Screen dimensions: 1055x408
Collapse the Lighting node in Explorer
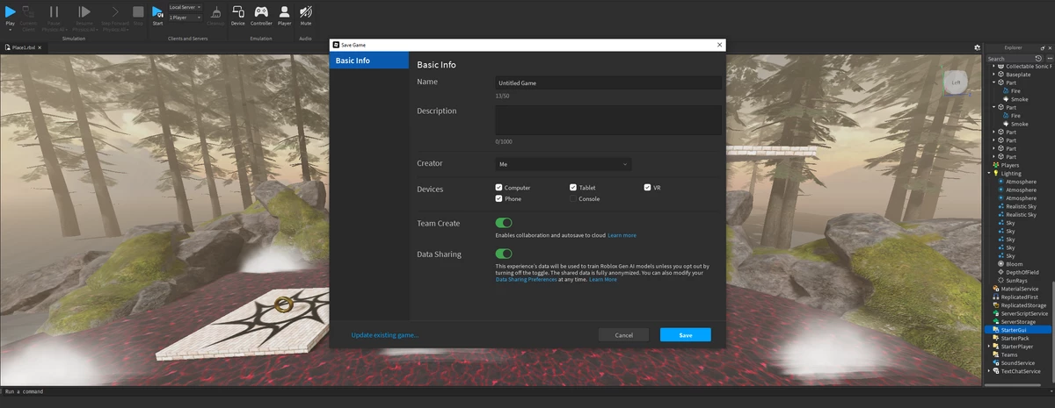pyautogui.click(x=989, y=173)
